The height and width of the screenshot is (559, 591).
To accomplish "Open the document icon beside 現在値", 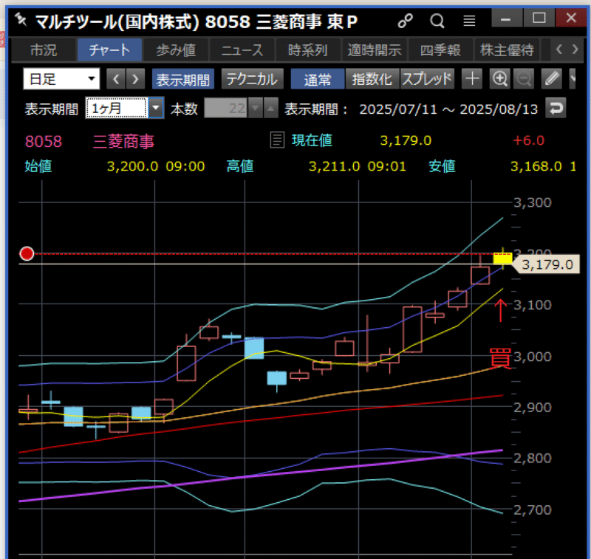I will [x=277, y=140].
